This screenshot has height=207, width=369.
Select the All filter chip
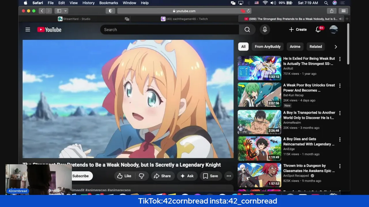point(243,47)
